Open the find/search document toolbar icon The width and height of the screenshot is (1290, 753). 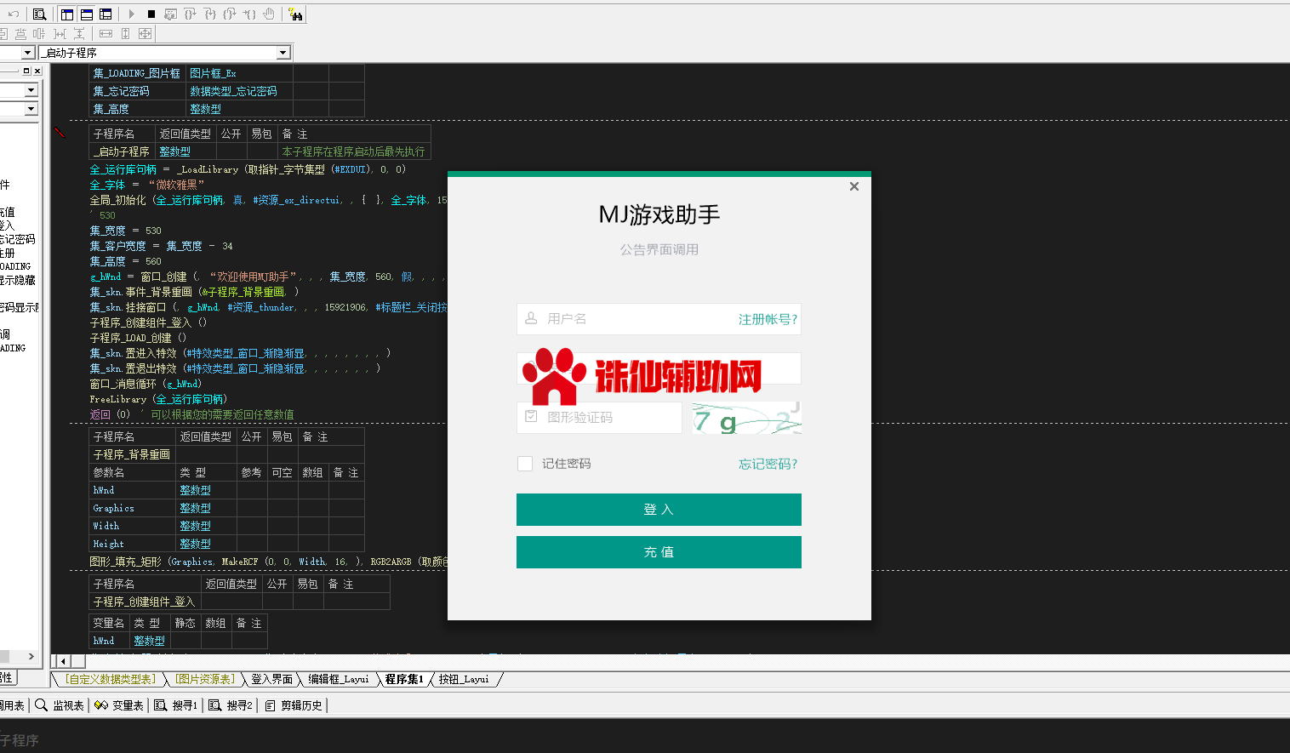tap(39, 14)
